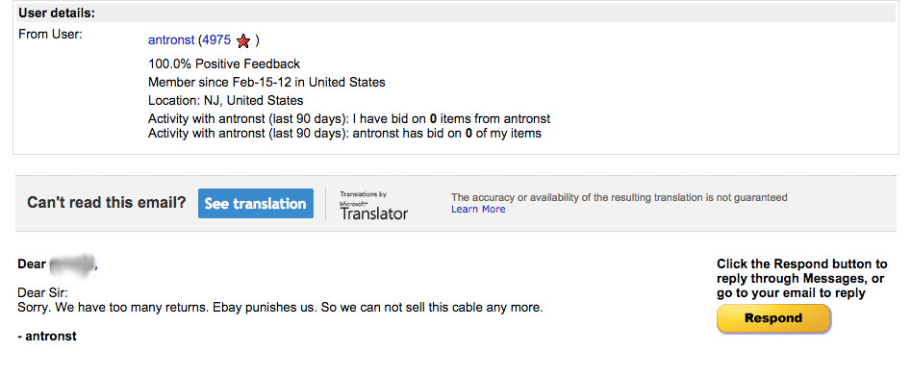The image size is (911, 377).
Task: Click the blurred recipient name after Dear
Action: [x=72, y=264]
